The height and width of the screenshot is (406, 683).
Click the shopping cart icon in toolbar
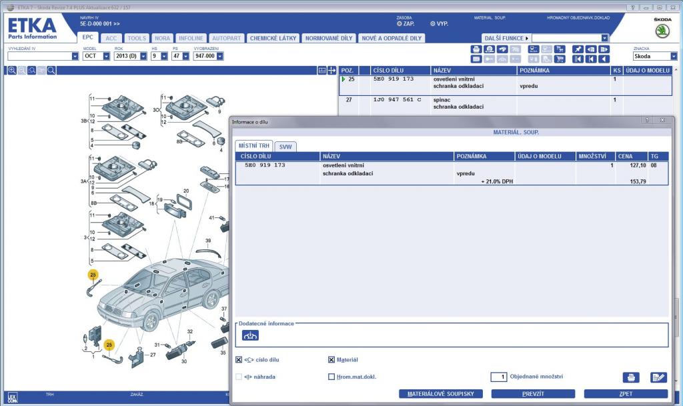pos(560,59)
